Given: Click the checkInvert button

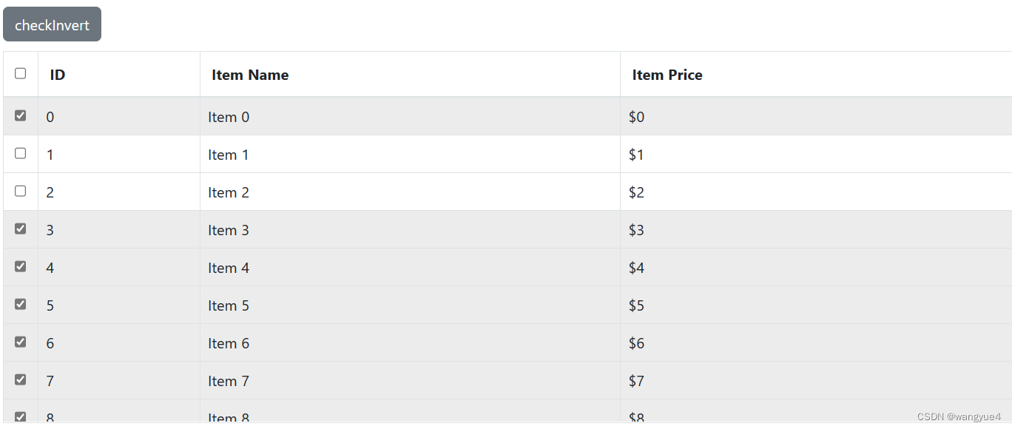Looking at the screenshot, I should (52, 24).
